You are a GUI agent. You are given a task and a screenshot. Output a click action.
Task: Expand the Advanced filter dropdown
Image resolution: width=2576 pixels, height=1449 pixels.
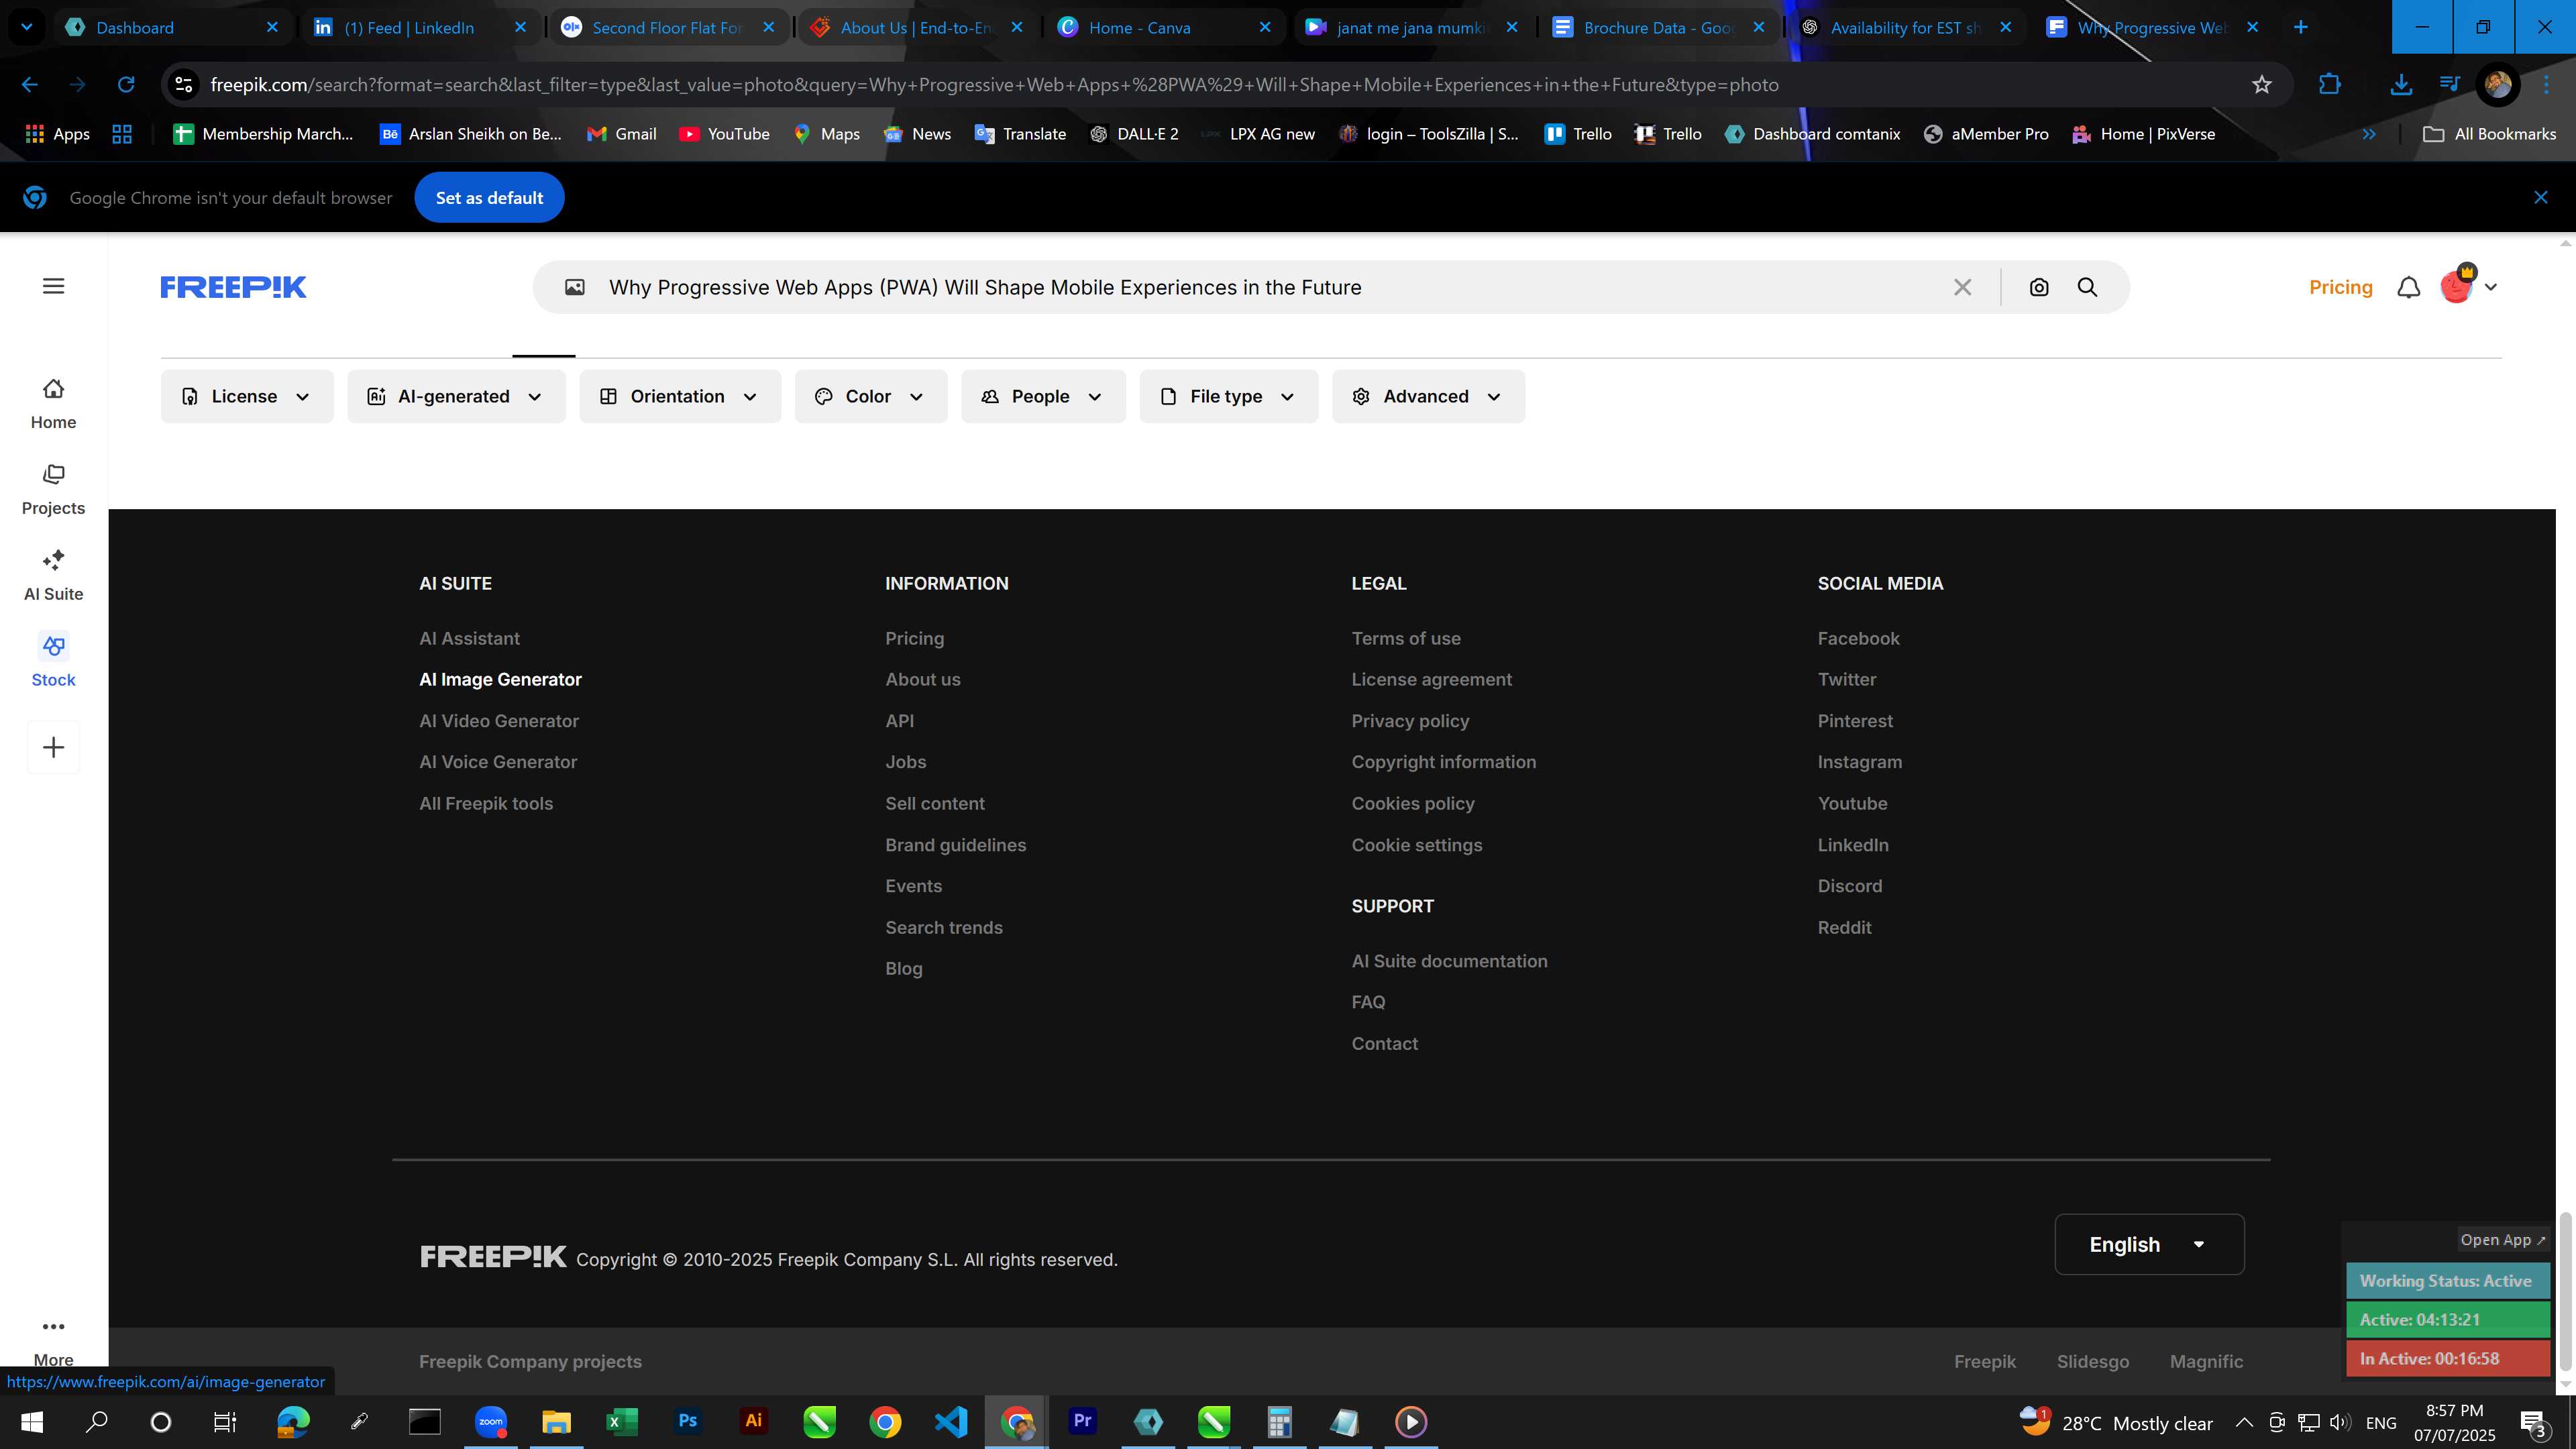click(x=1428, y=396)
